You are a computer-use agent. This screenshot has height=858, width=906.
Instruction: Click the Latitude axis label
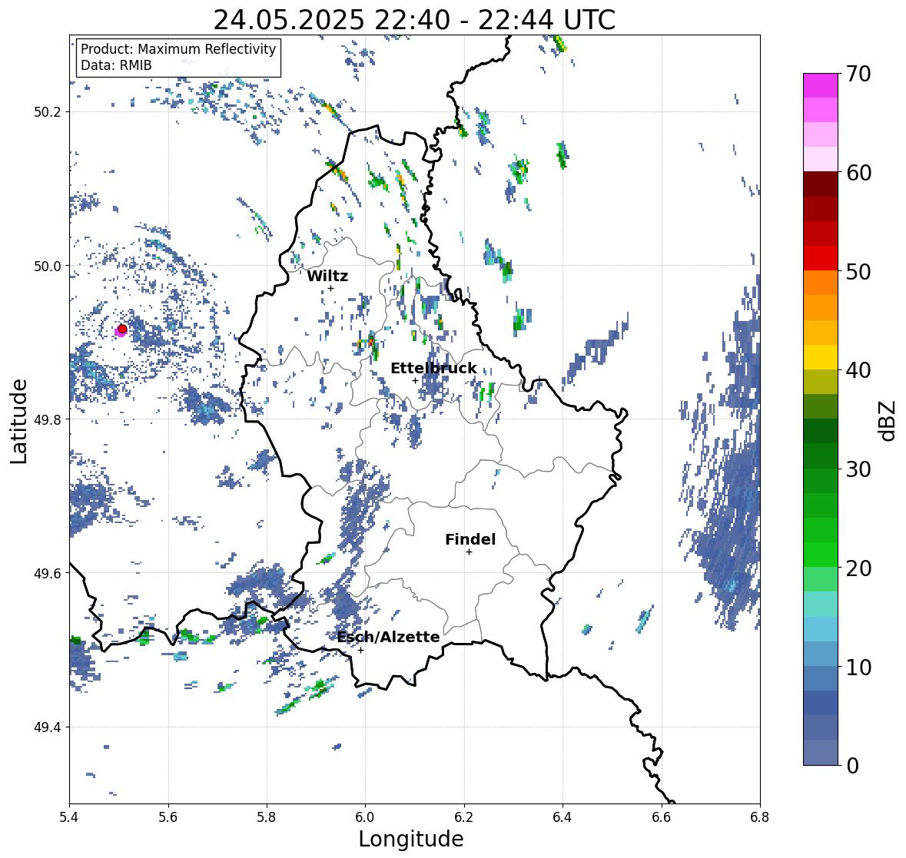point(19,421)
